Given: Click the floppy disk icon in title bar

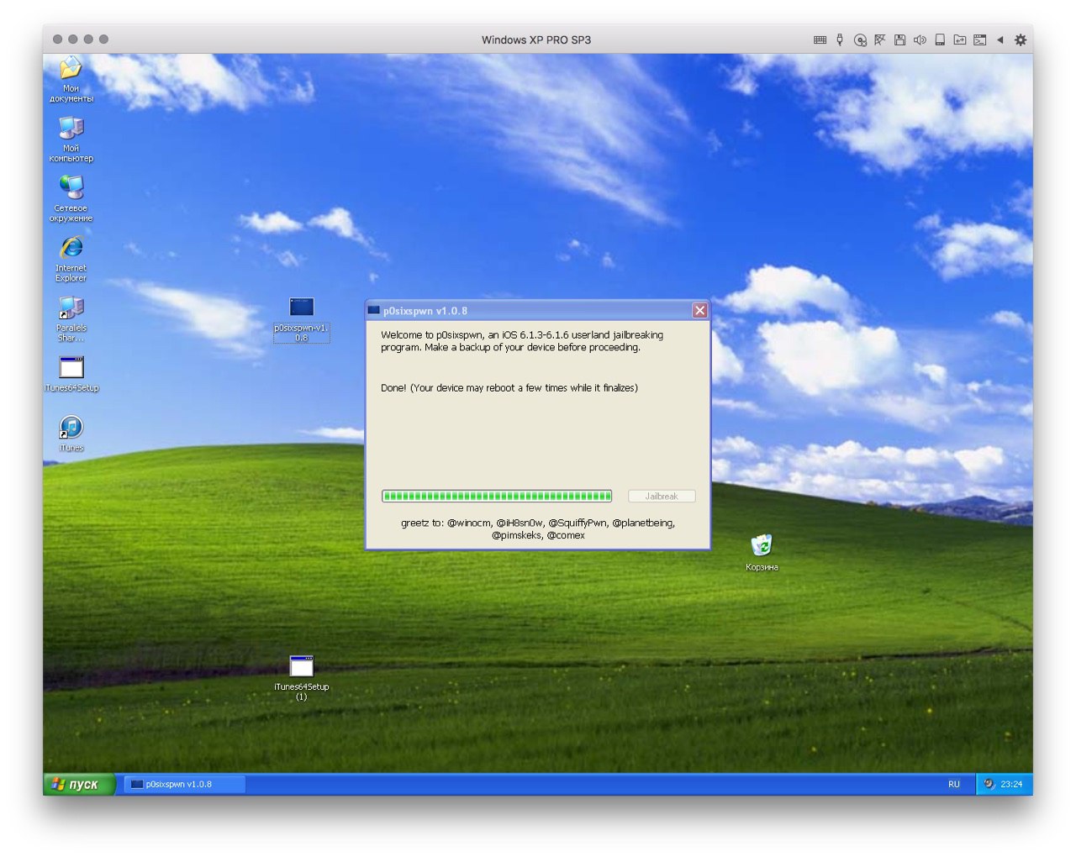Looking at the screenshot, I should pyautogui.click(x=899, y=39).
